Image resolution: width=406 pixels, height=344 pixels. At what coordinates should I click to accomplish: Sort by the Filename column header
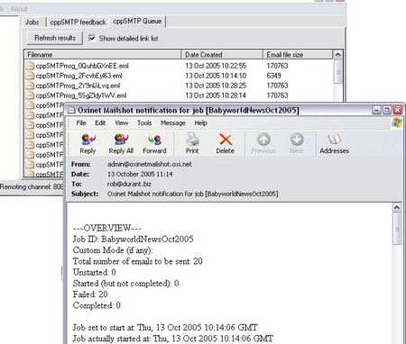[103, 55]
